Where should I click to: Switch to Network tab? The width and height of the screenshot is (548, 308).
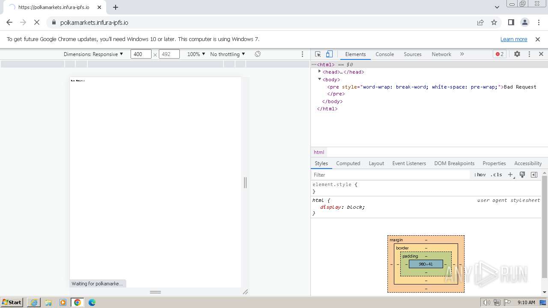[x=441, y=54]
